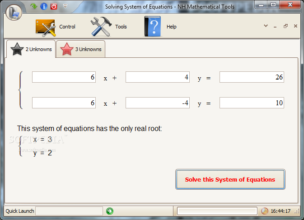
Task: Click Solve this System of Equations
Action: pyautogui.click(x=230, y=179)
